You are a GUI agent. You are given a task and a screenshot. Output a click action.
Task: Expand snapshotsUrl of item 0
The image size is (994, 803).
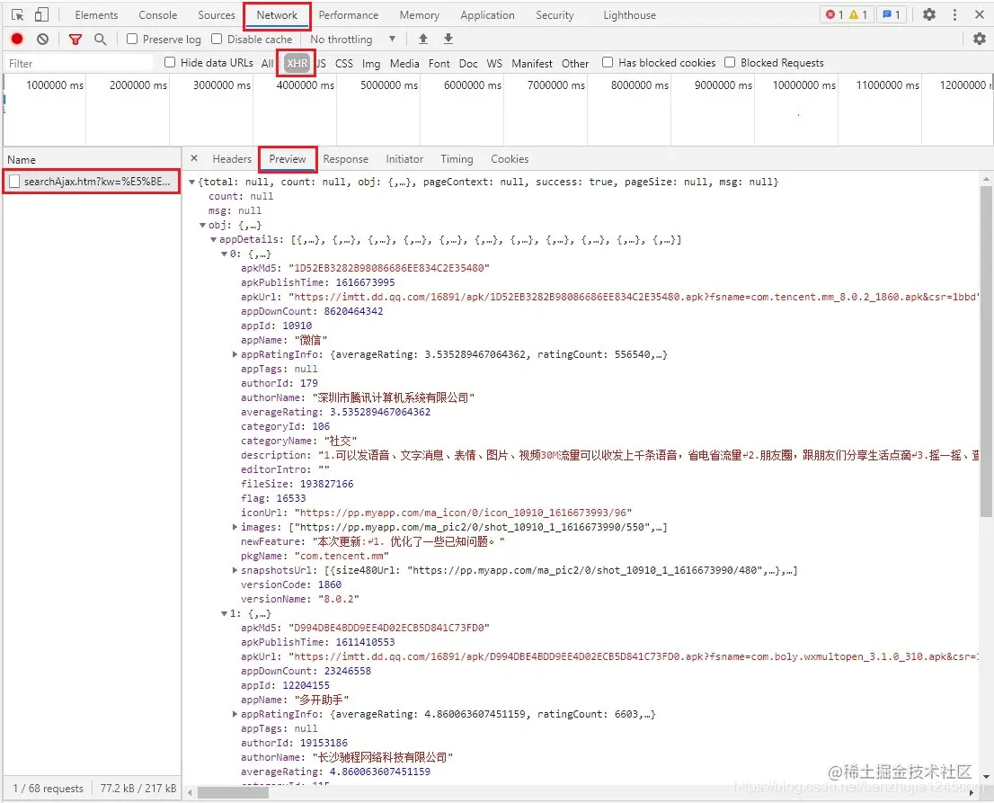[x=235, y=570]
